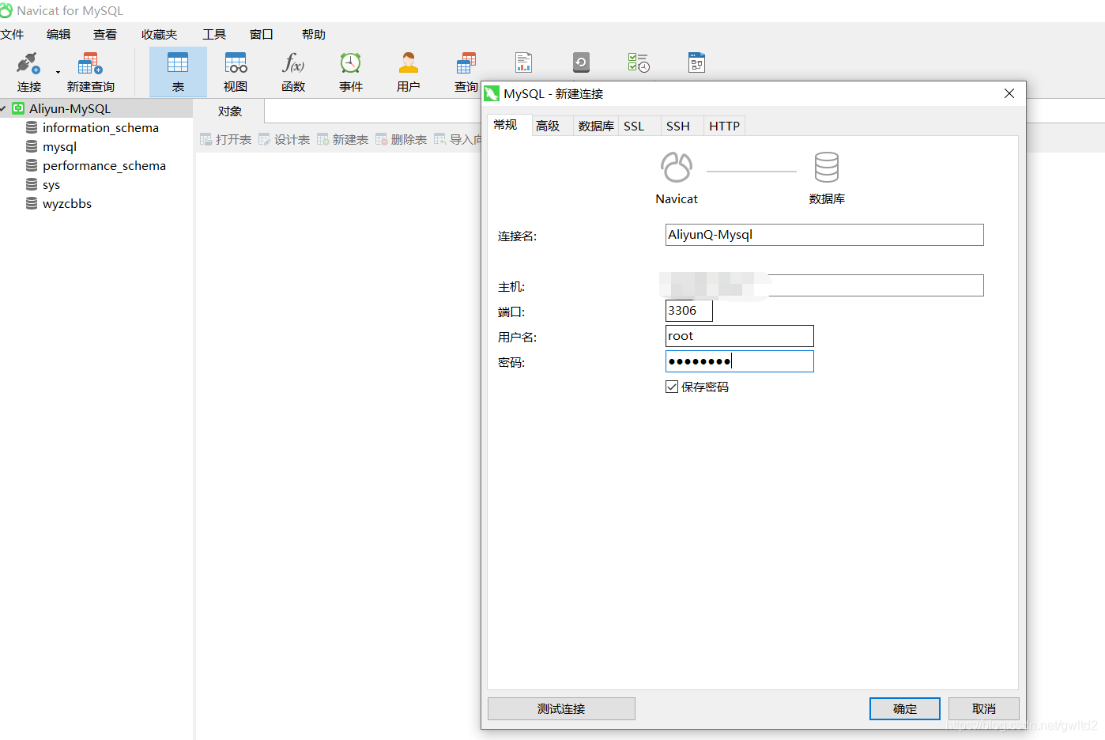Close the MySQL 新建连接 dialog
The image size is (1105, 740).
1009,93
